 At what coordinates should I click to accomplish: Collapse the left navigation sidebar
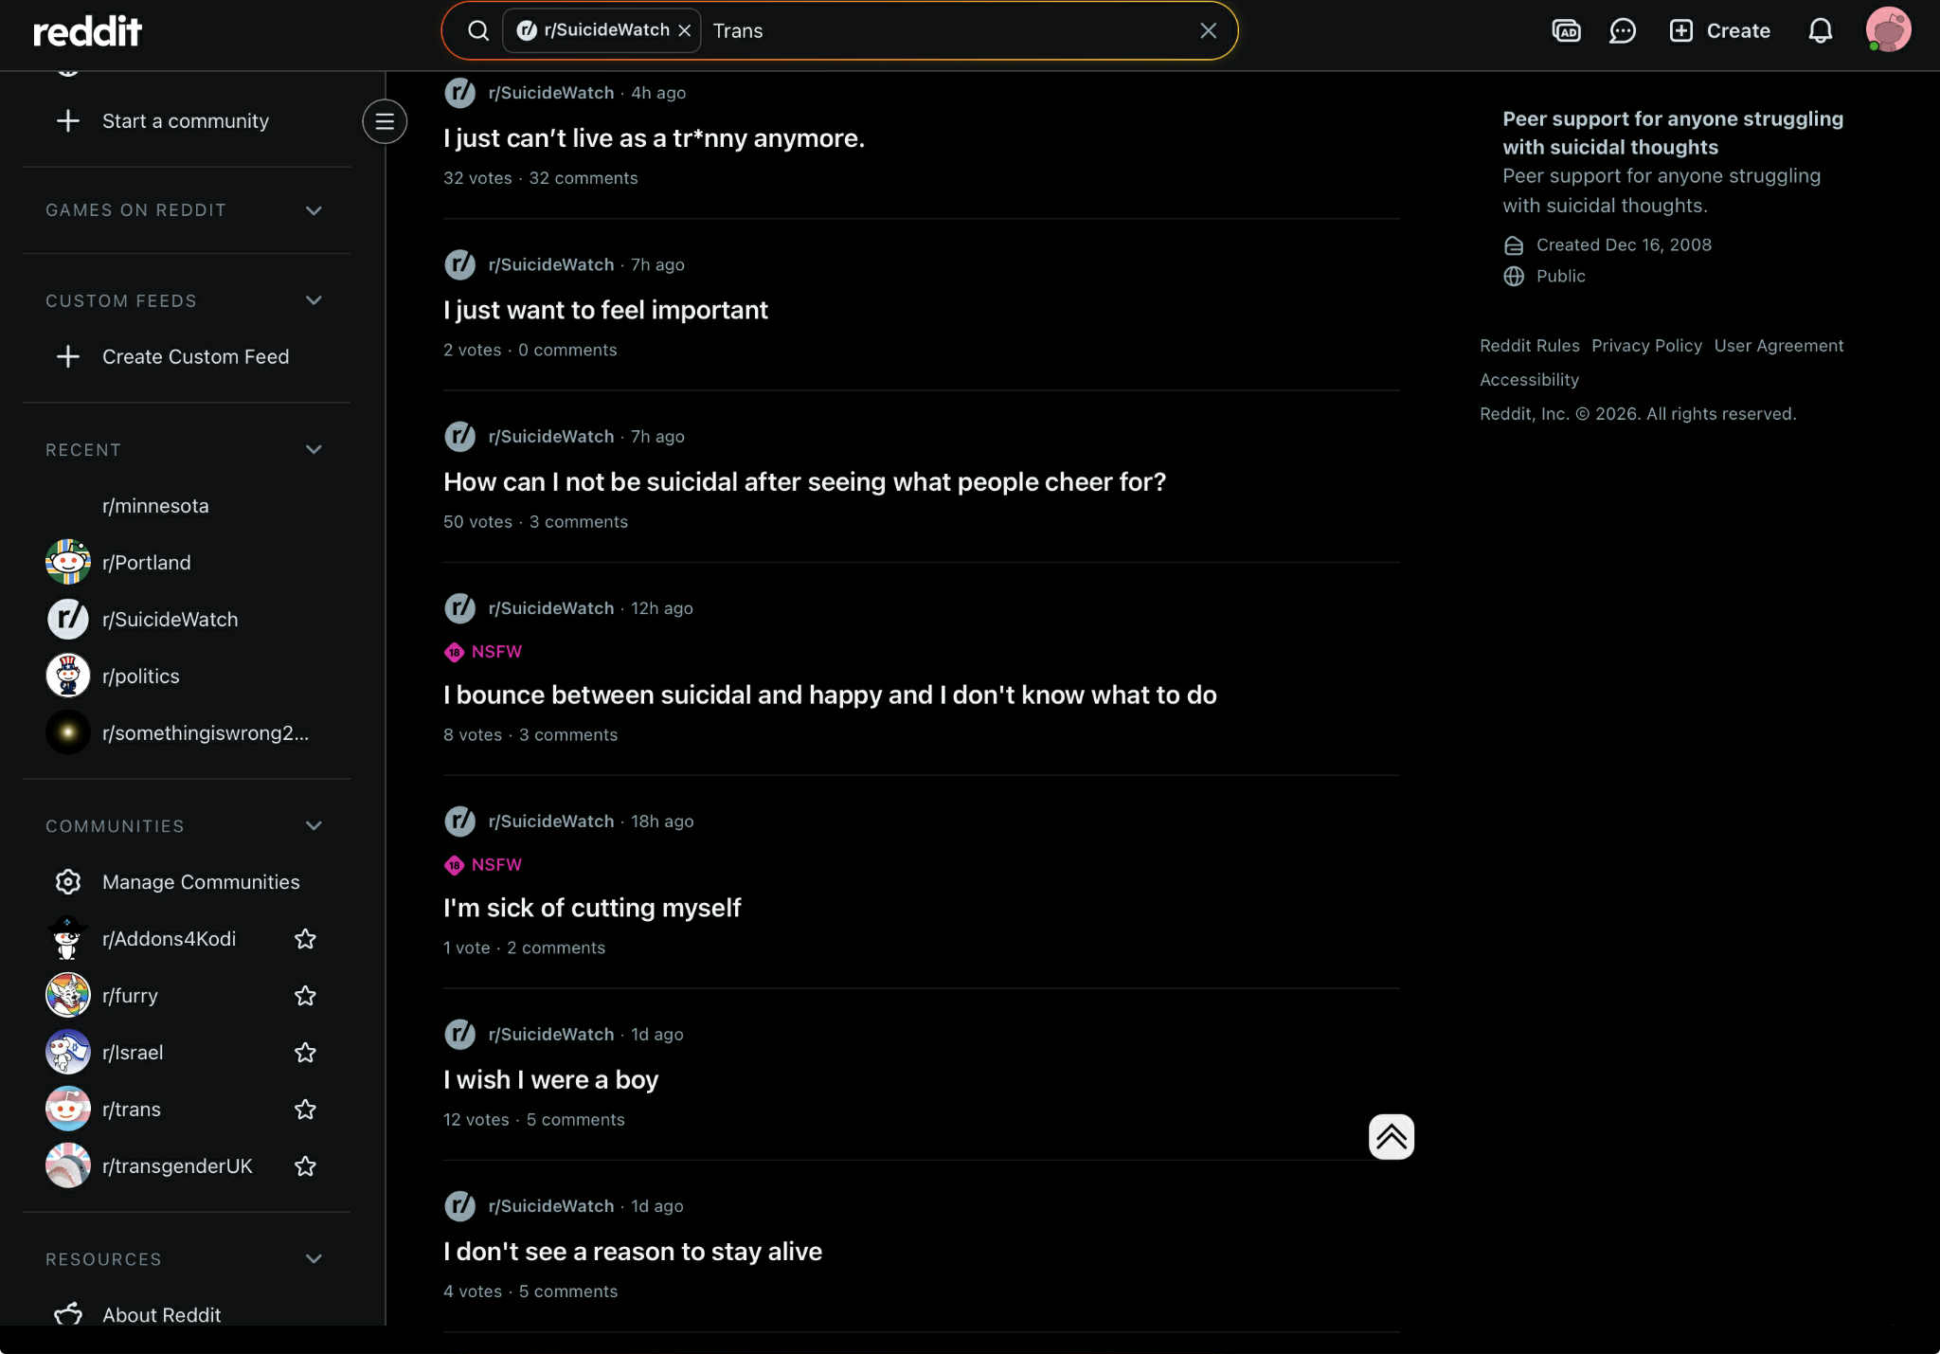pyautogui.click(x=385, y=121)
